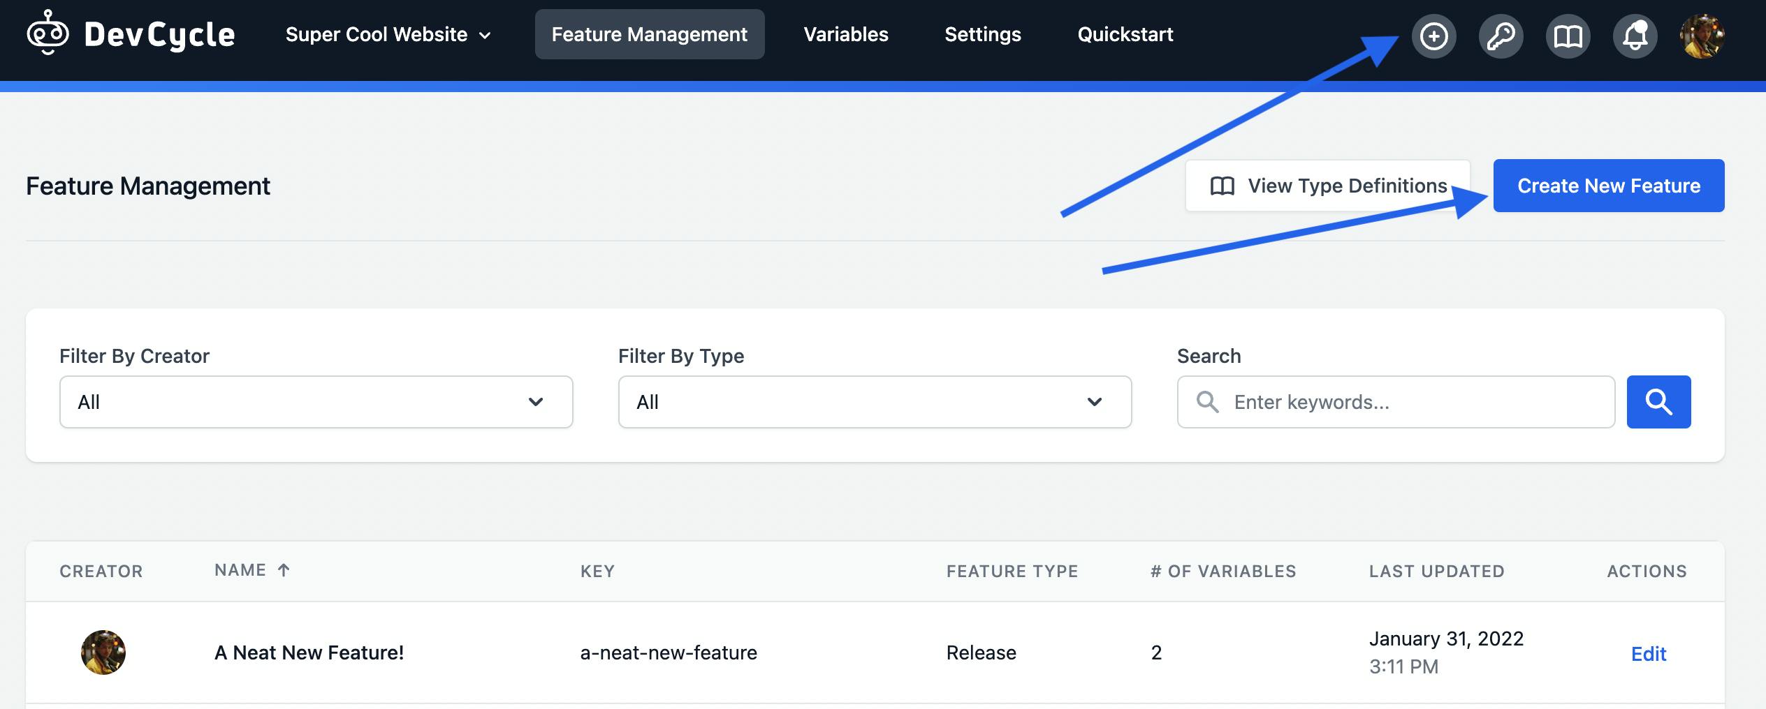This screenshot has width=1766, height=709.
Task: Click the search magnifier button
Action: pos(1658,401)
